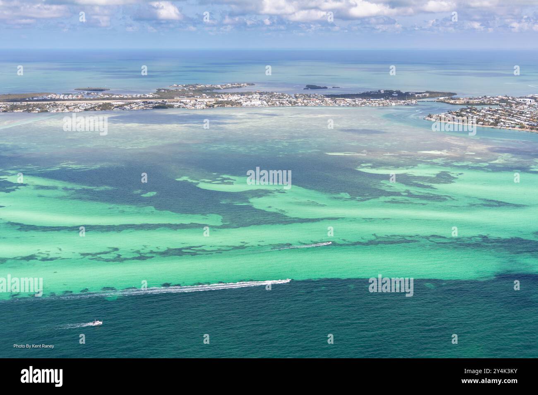The image size is (538, 395).
Task: Click the 'Photo By Kent Raney' credit text
Action: point(34,346)
